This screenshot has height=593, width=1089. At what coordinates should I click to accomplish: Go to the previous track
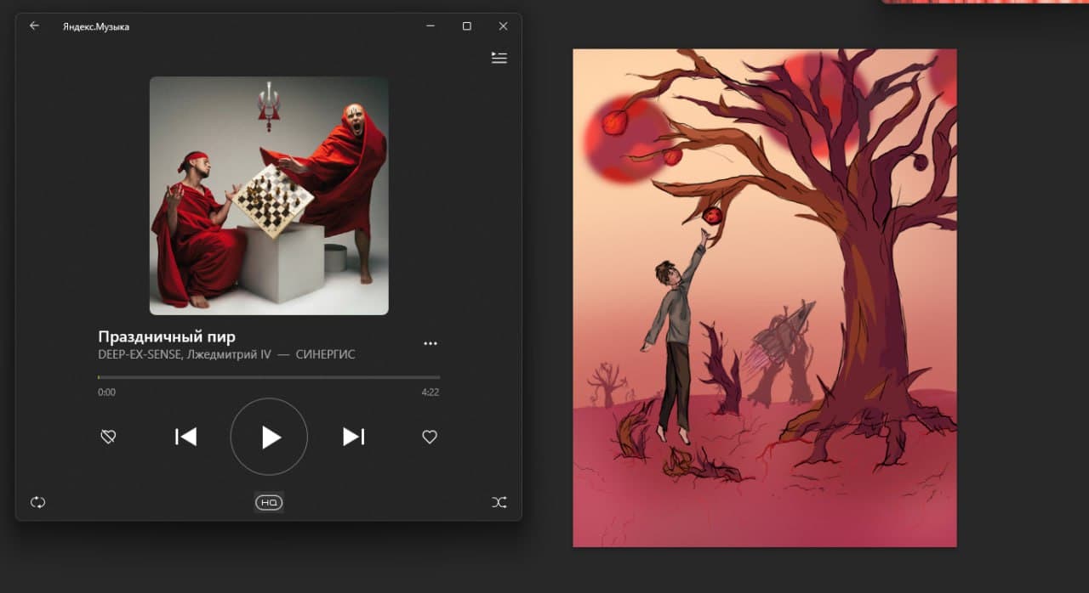pos(185,437)
